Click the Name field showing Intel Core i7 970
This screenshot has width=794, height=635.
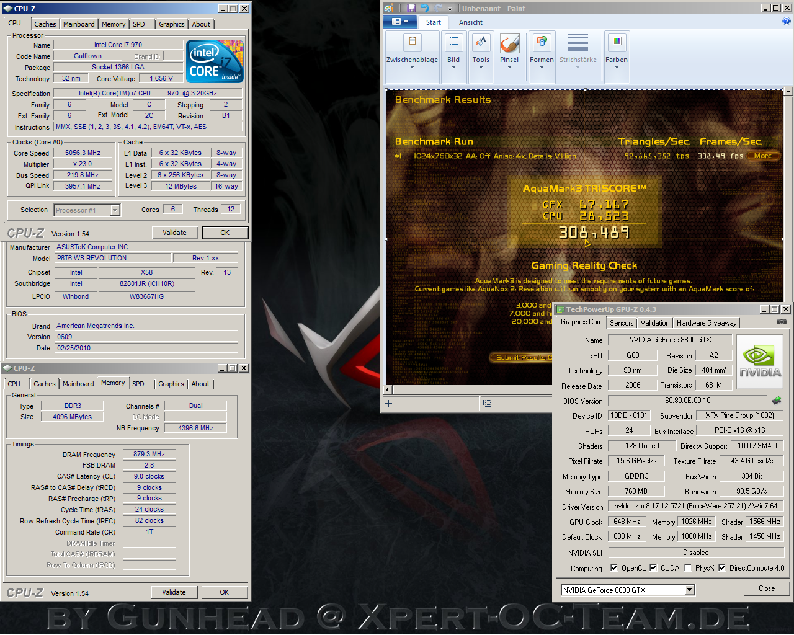pyautogui.click(x=118, y=45)
